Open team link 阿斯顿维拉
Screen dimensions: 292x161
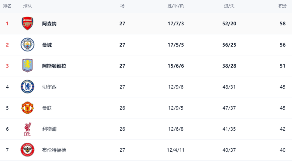pyautogui.click(x=54, y=66)
